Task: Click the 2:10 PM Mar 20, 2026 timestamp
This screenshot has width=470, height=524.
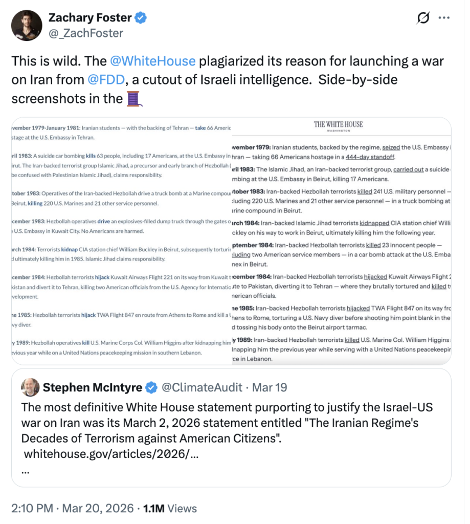Action: (x=72, y=508)
